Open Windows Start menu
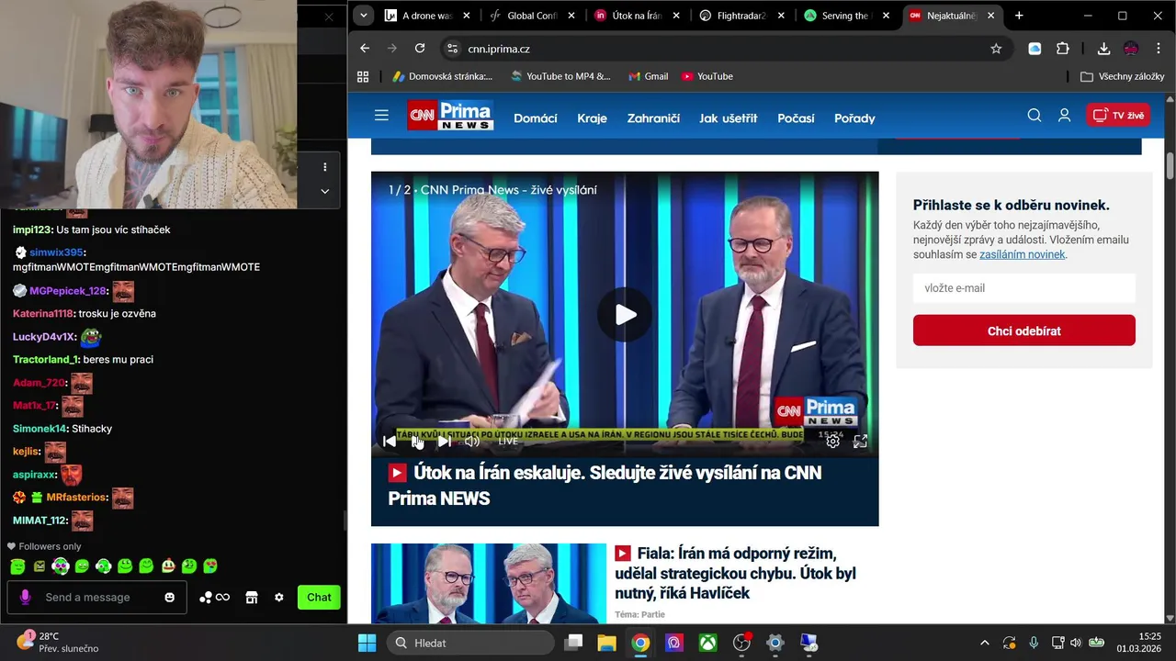Viewport: 1176px width, 661px height. tap(367, 643)
